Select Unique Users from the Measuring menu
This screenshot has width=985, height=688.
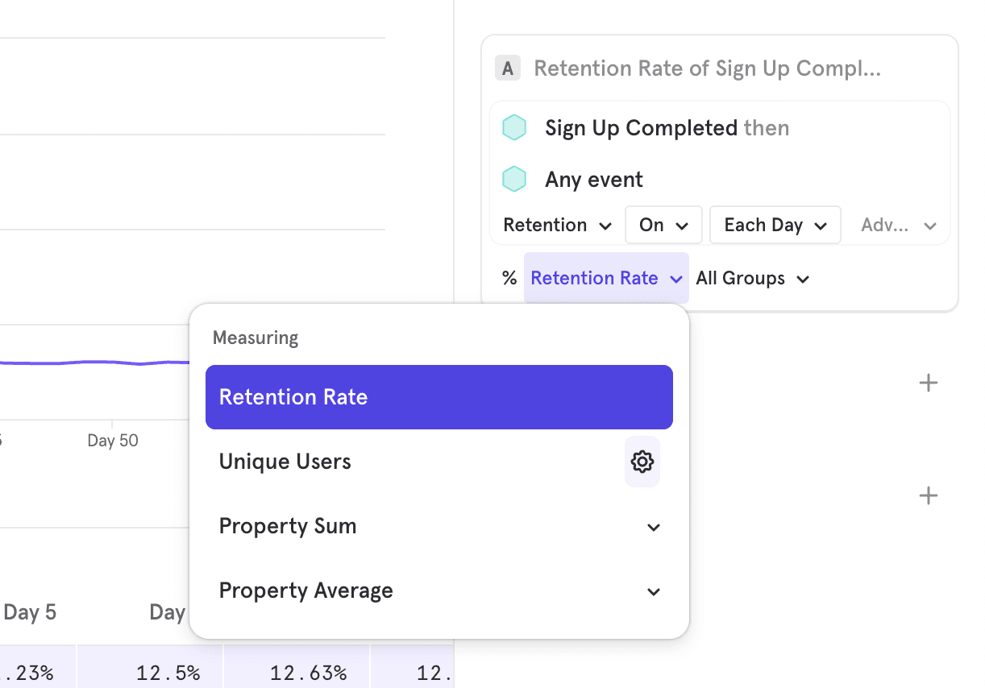click(285, 462)
